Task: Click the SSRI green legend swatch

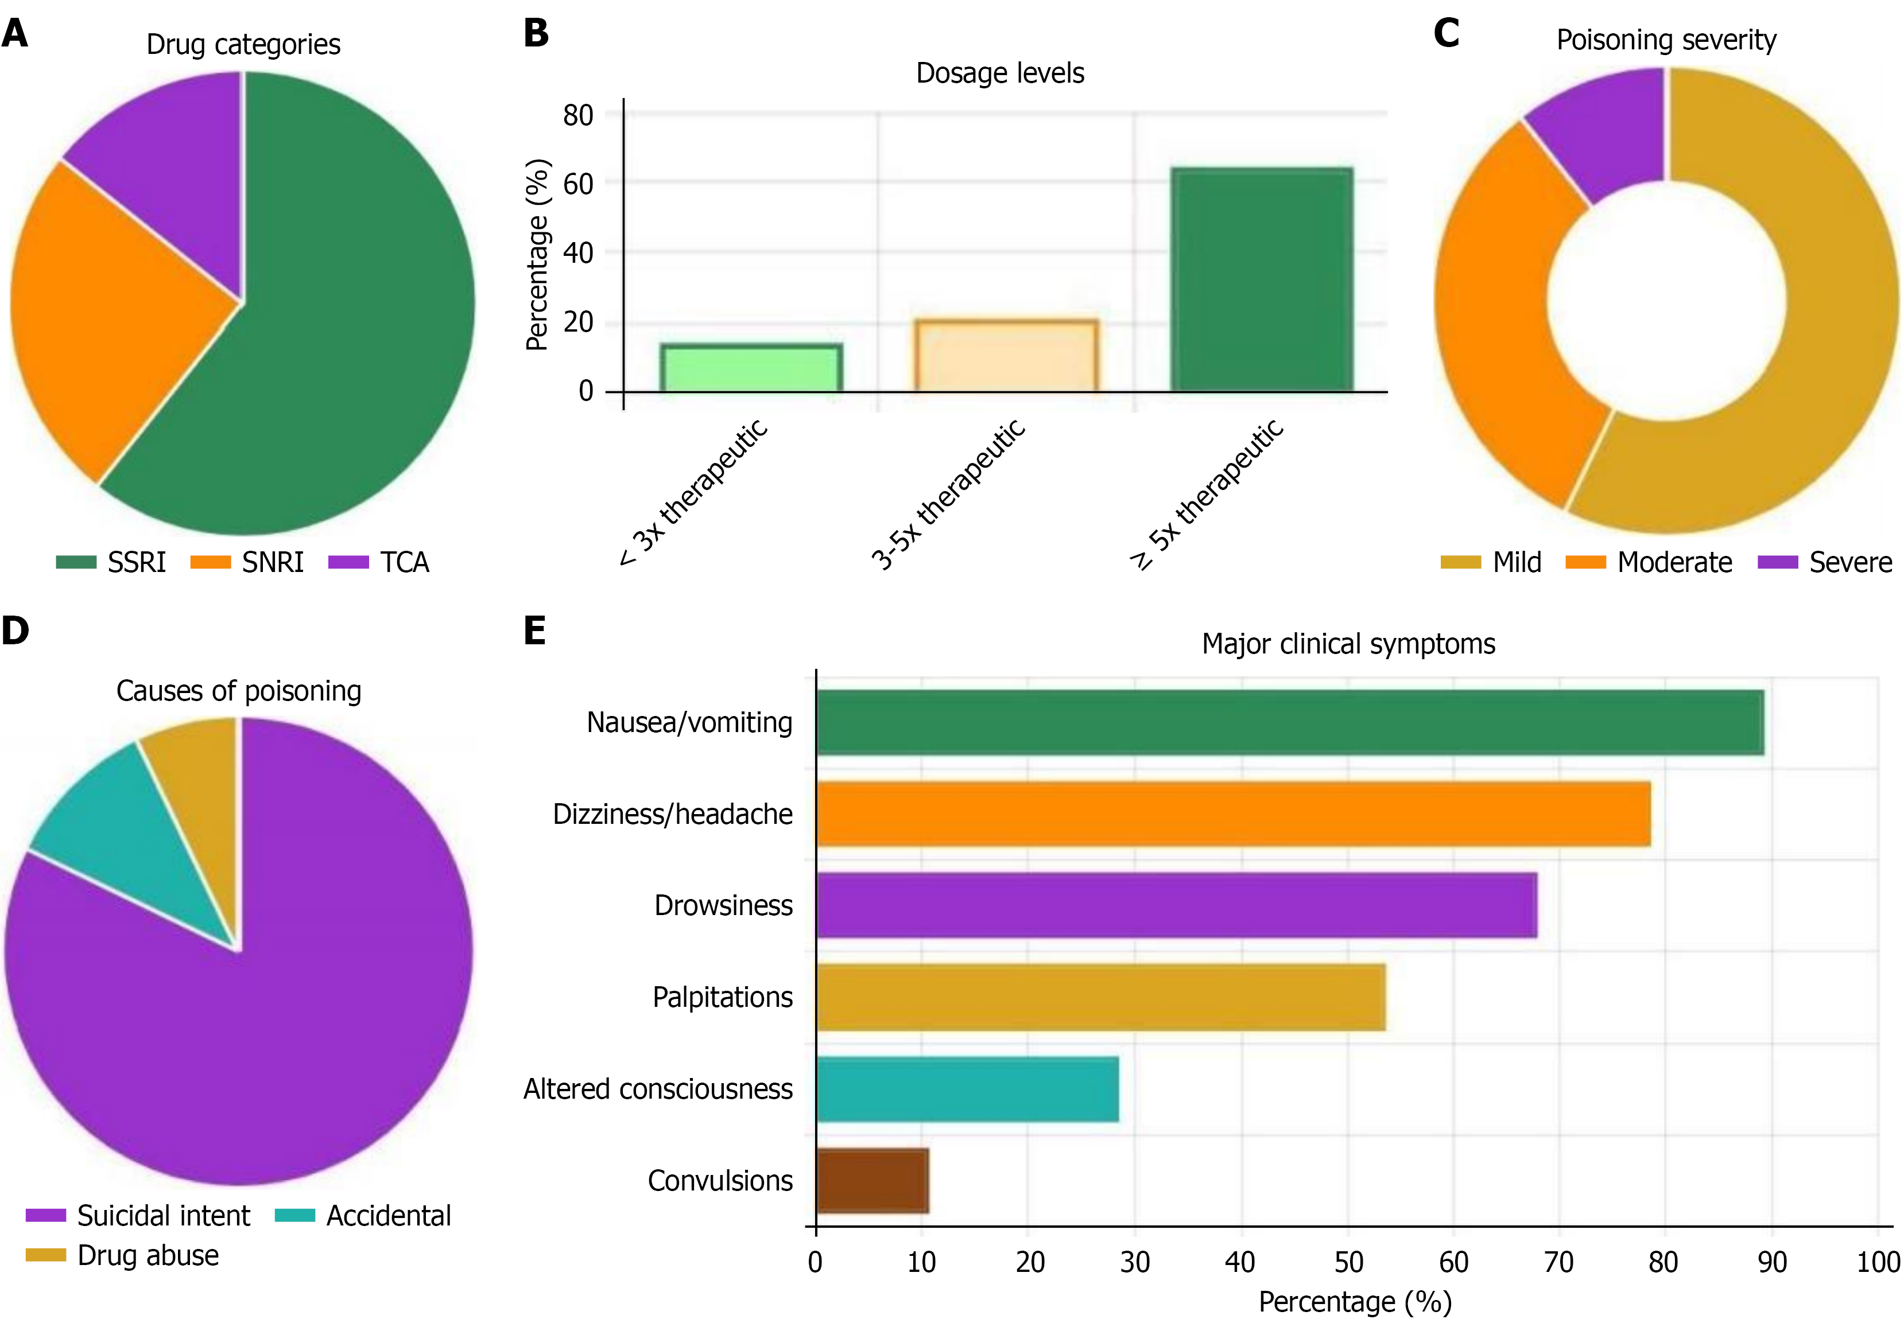Action: (75, 562)
